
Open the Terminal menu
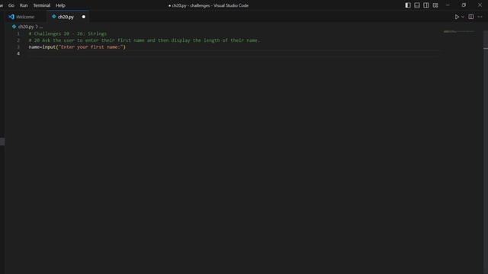coord(42,5)
